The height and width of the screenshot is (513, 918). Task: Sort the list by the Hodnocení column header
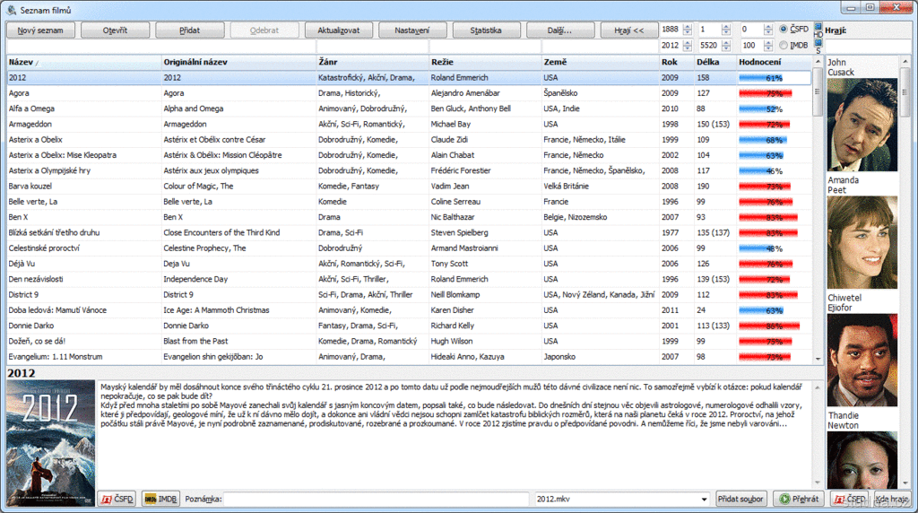[760, 62]
